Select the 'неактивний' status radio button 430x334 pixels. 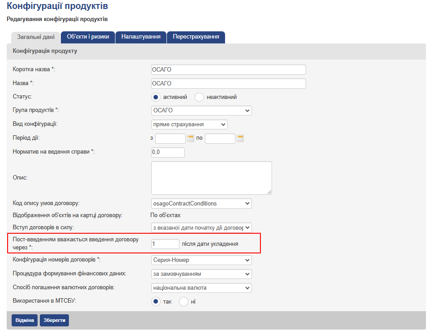200,97
